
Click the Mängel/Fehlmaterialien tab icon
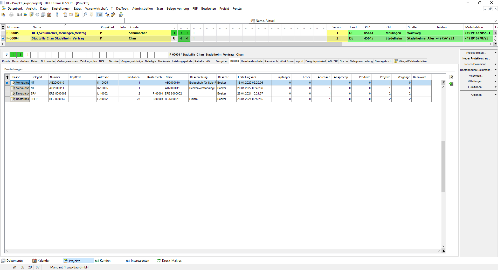pyautogui.click(x=396, y=61)
